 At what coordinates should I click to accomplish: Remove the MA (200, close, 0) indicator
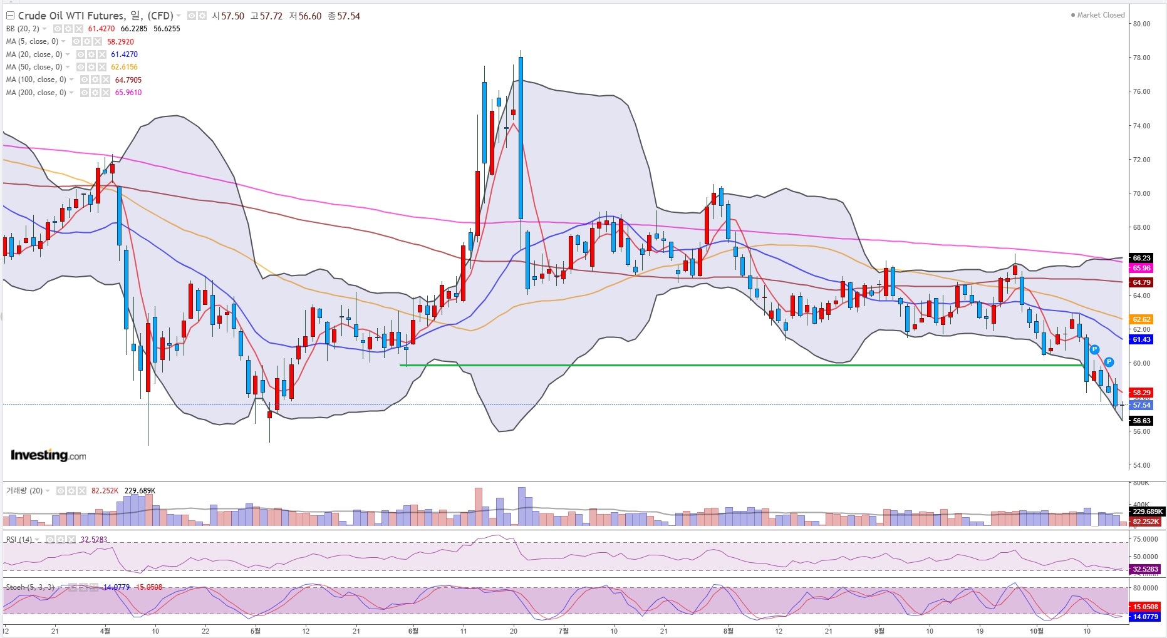click(x=105, y=93)
